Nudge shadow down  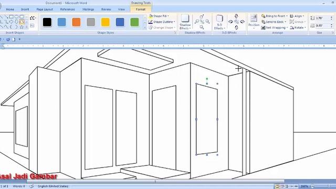tap(202, 27)
